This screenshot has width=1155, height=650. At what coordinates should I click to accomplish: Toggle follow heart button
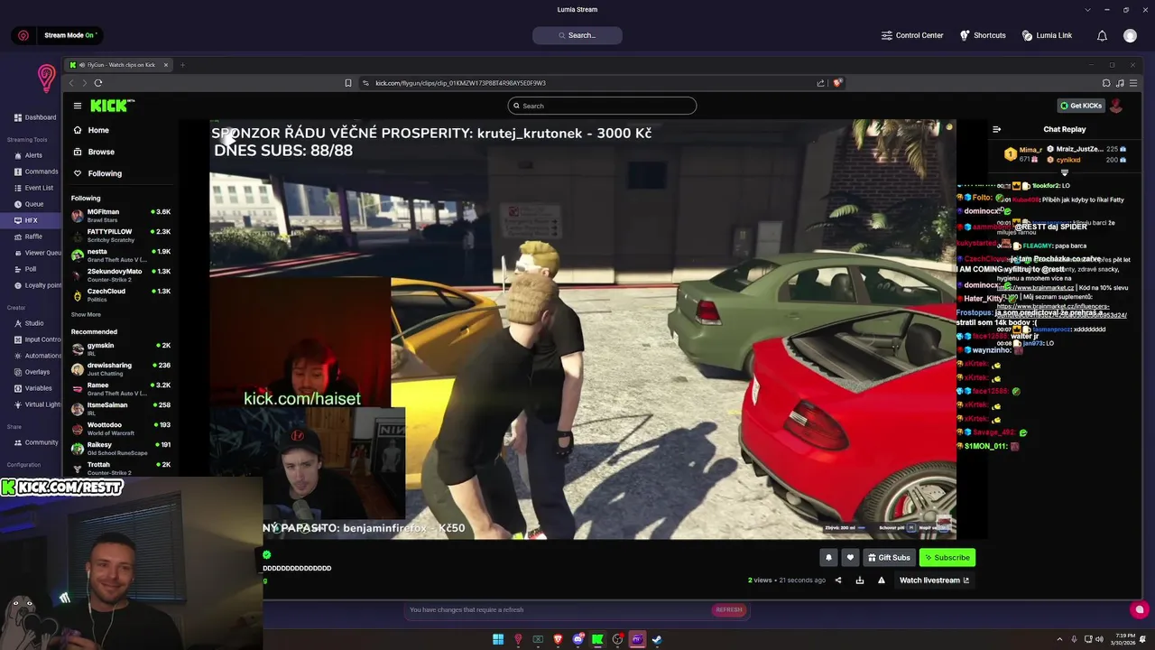pos(849,557)
